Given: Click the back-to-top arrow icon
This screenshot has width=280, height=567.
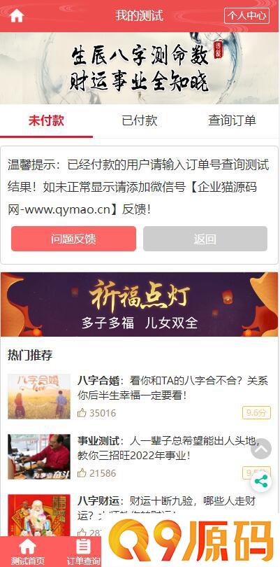Looking at the screenshot, I should click(261, 449).
